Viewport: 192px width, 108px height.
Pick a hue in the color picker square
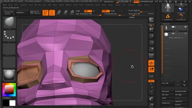click(9, 90)
